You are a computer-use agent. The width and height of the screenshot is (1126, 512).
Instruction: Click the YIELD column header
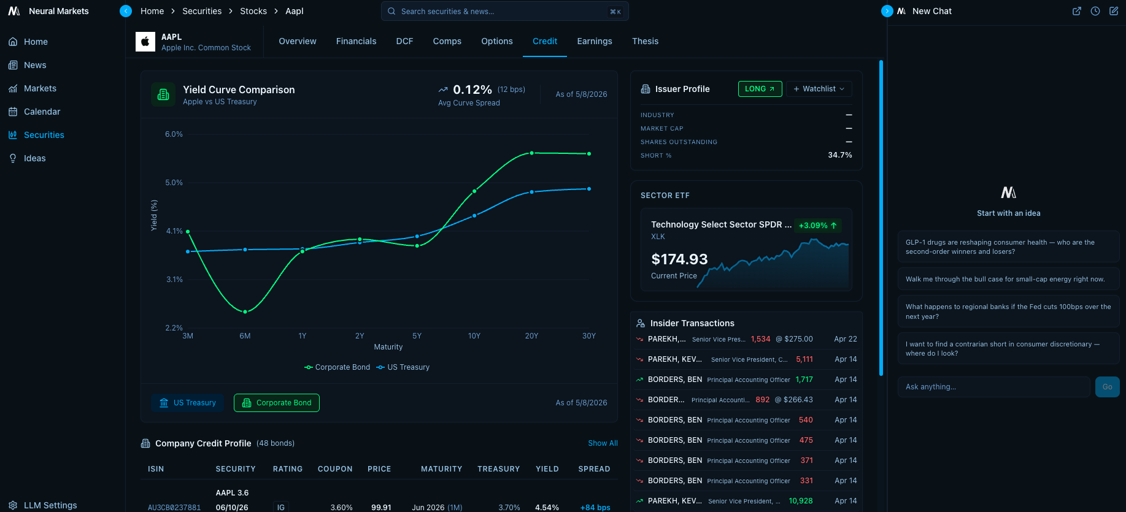[x=547, y=469]
